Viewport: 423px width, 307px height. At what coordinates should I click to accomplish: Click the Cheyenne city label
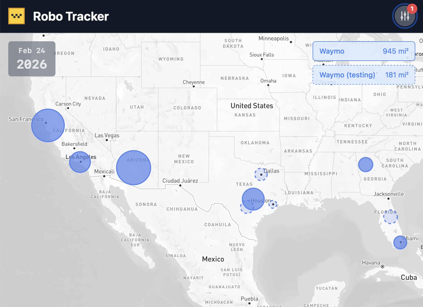194,82
